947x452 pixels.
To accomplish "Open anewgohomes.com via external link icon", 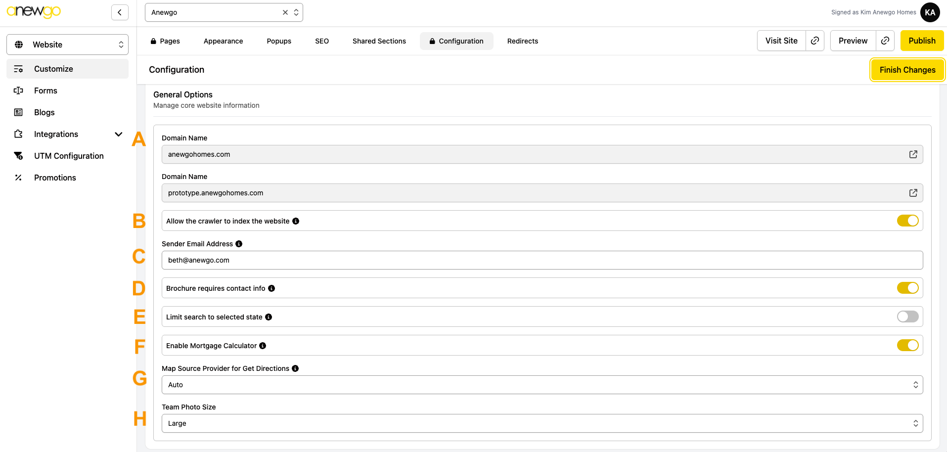I will 913,154.
